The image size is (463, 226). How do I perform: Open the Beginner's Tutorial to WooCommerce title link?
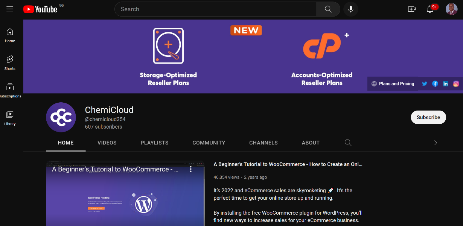288,164
